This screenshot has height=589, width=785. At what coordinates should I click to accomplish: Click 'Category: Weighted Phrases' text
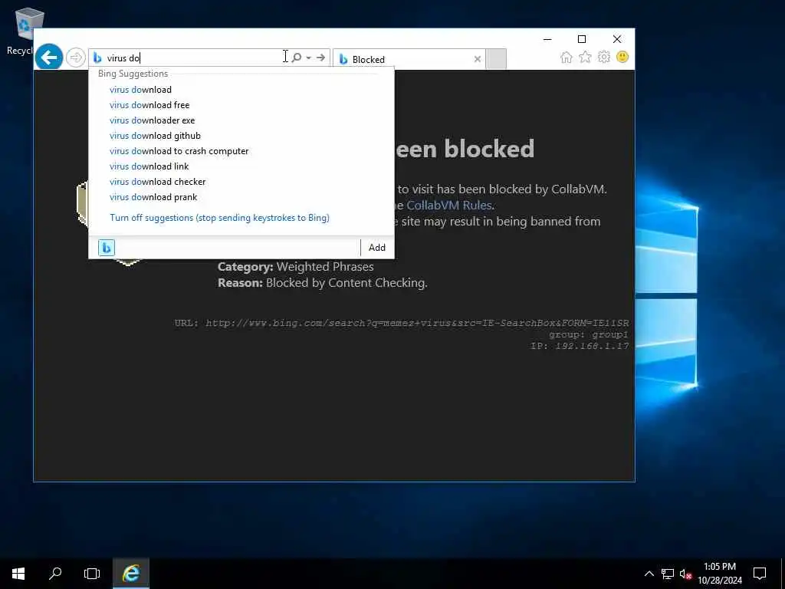pyautogui.click(x=295, y=266)
